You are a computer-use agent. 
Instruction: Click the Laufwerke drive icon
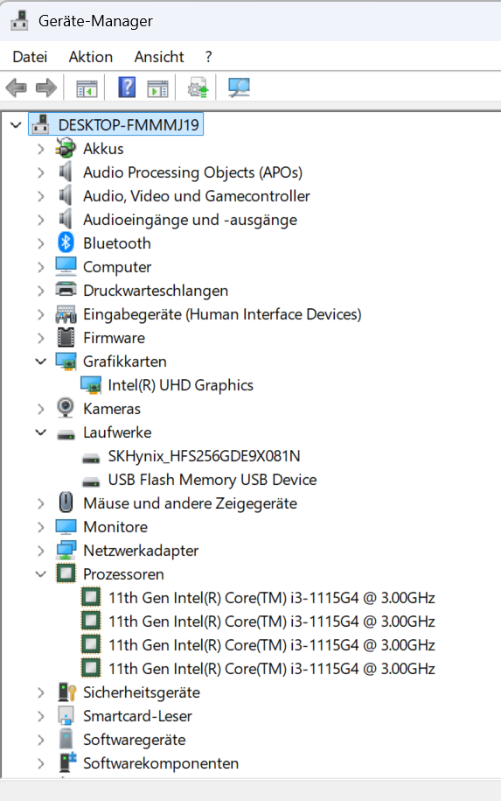pyautogui.click(x=66, y=435)
